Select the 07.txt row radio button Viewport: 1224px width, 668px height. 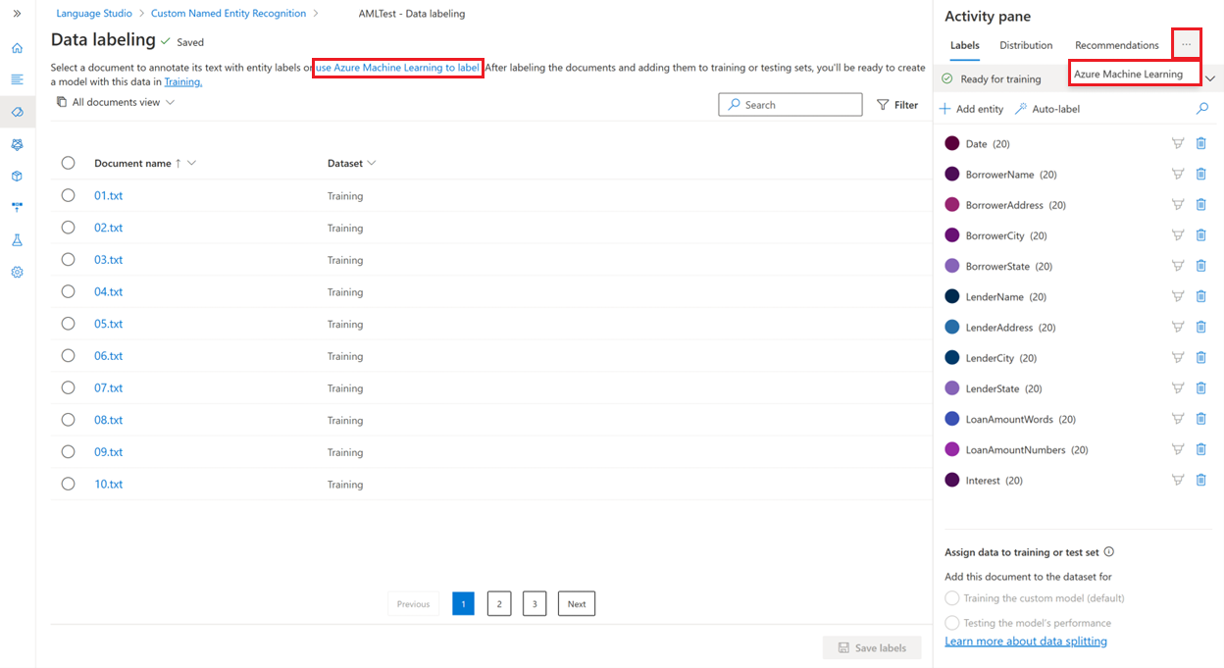68,387
